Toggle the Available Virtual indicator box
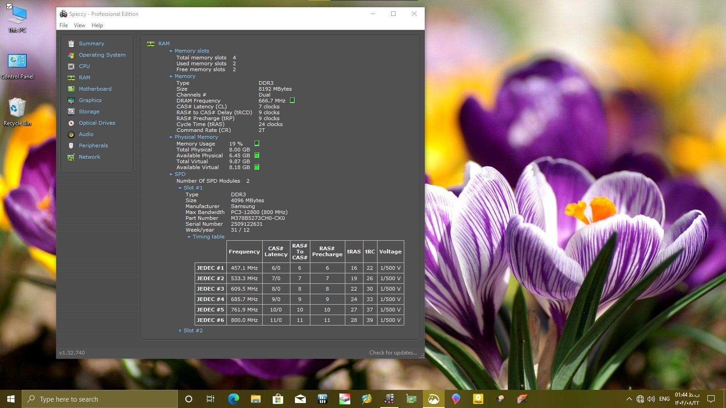Viewport: 726px width, 408px height. 257,167
